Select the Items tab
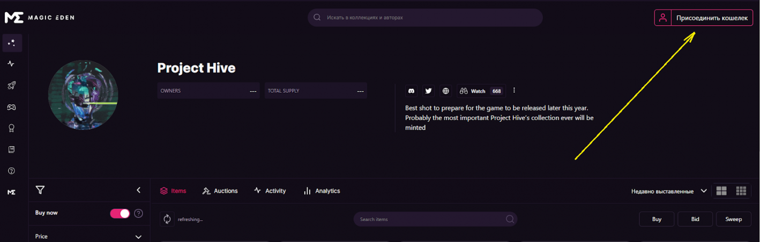This screenshot has height=242, width=760. coord(173,191)
